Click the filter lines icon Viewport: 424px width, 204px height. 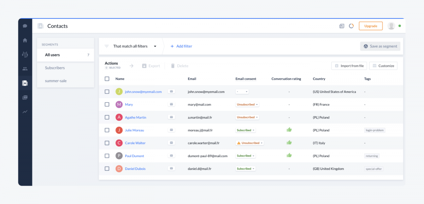tap(107, 46)
